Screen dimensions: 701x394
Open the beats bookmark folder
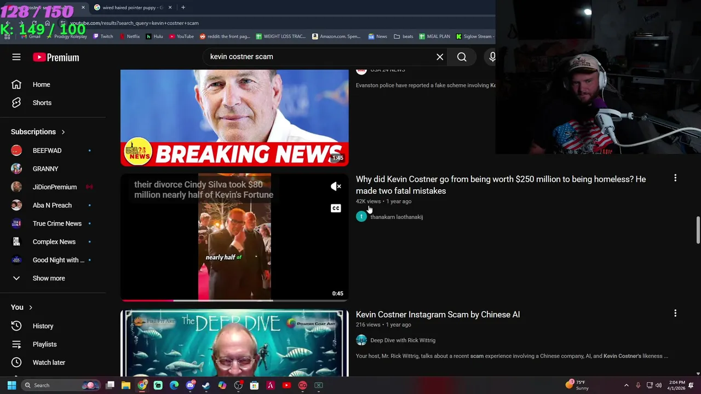[404, 37]
